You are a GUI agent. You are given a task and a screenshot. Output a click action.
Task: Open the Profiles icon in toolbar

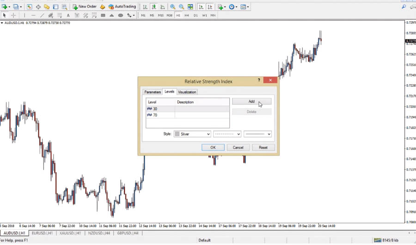(x=16, y=6)
